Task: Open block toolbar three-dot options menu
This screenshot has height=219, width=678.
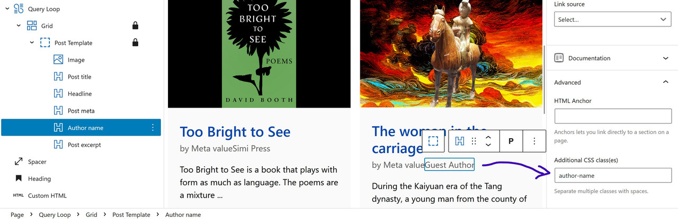Action: (x=534, y=141)
